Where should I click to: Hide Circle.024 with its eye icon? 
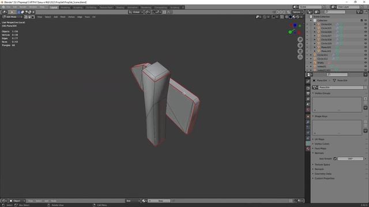pos(366,24)
